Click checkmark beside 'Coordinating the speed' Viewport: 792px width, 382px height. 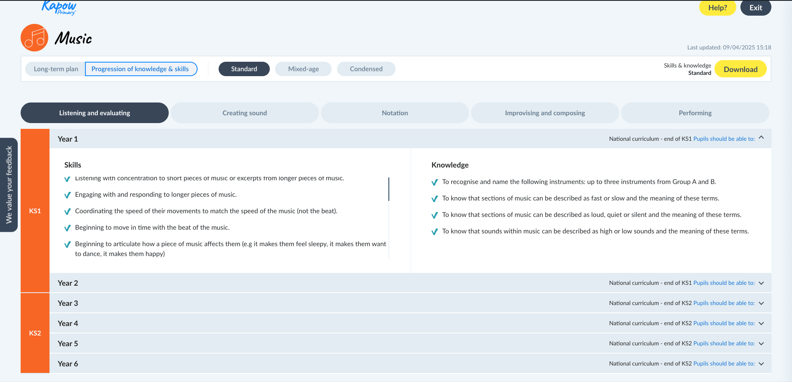pos(68,212)
